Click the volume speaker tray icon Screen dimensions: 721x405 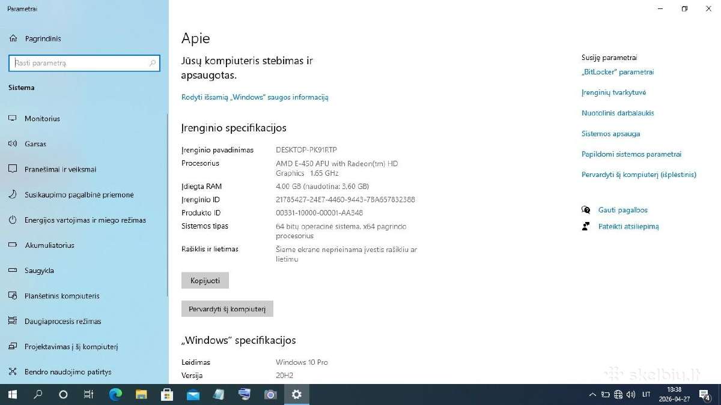click(x=631, y=394)
